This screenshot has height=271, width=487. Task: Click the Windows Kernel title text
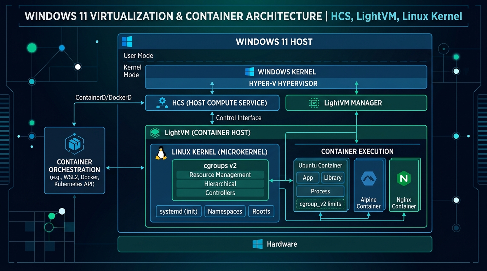[287, 72]
